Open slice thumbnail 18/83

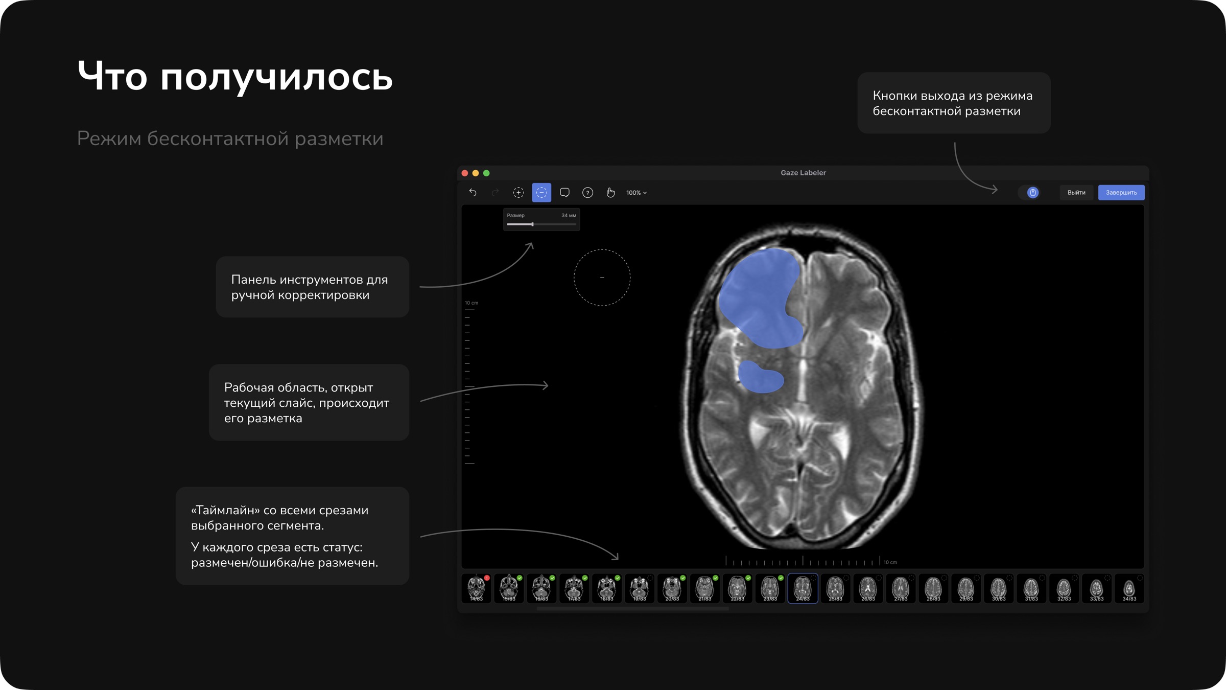[607, 588]
